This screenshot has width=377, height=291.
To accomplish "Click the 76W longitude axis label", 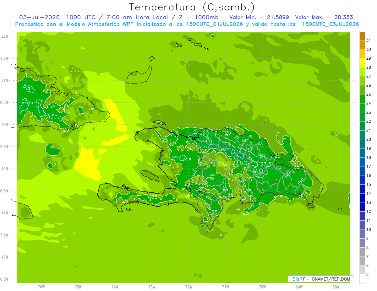I will (41, 287).
